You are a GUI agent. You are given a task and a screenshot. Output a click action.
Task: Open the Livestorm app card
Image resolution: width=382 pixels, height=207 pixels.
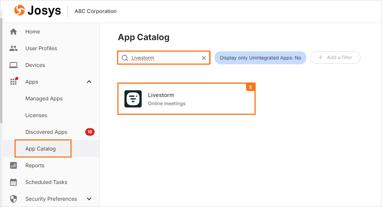(x=186, y=98)
